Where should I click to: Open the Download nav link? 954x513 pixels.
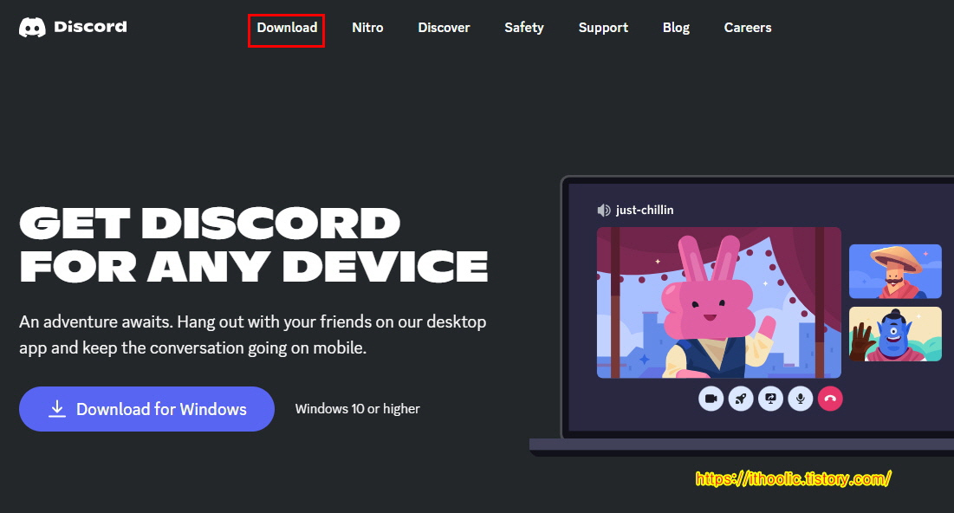(287, 28)
